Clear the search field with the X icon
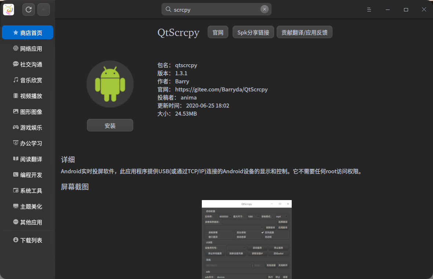 264,10
